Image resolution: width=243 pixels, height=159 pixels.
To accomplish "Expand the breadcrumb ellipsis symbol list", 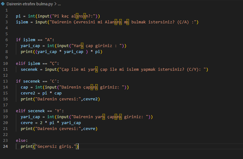I will click(59, 4).
